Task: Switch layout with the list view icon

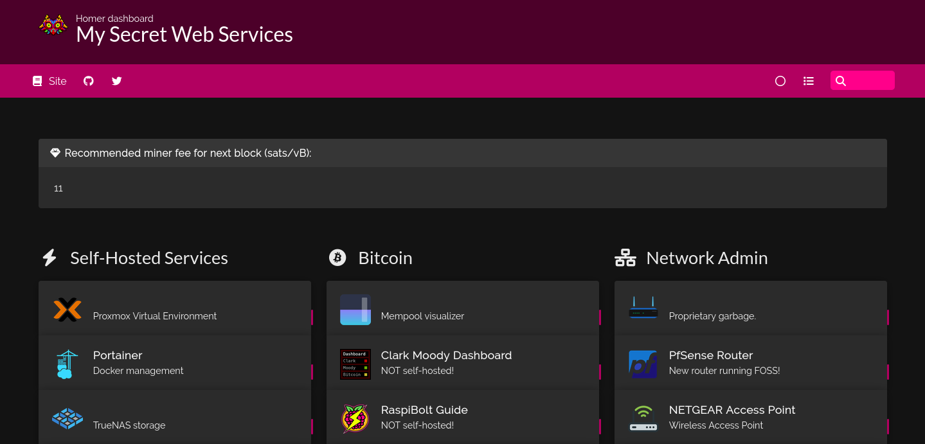Action: pyautogui.click(x=809, y=81)
